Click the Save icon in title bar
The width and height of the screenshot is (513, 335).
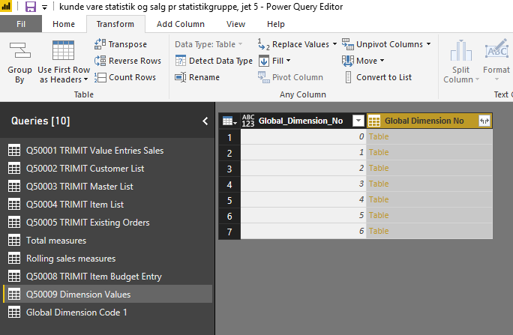31,7
